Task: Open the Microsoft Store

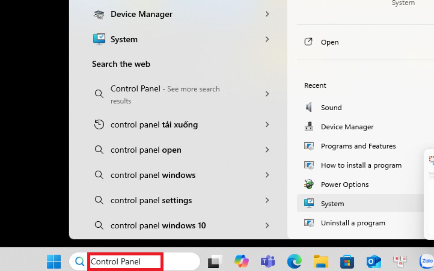Action: coord(347,261)
